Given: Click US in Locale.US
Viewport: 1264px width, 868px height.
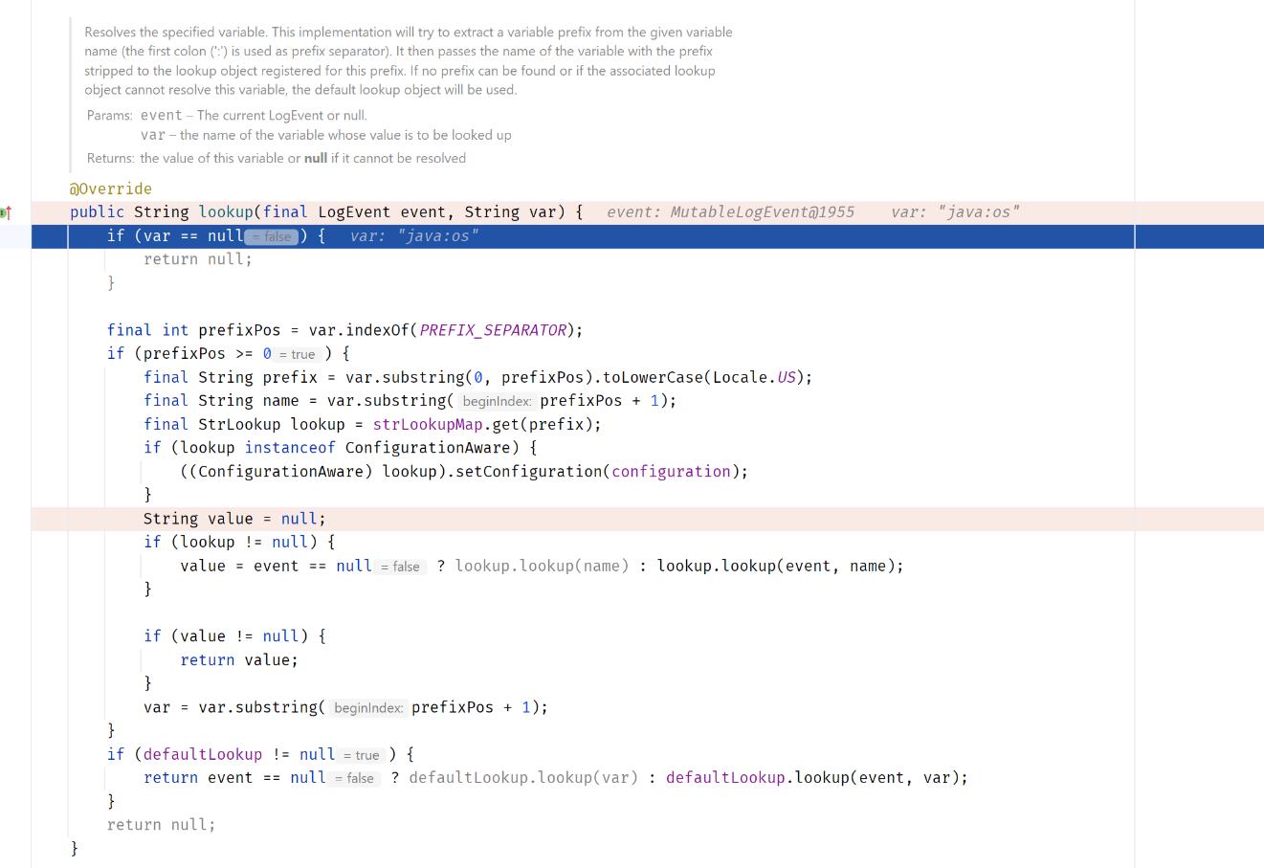Looking at the screenshot, I should coord(786,377).
